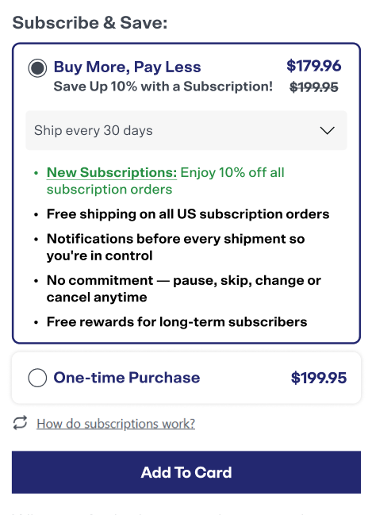Click the Buy More, Pay Less title
The height and width of the screenshot is (515, 372).
coord(128,67)
